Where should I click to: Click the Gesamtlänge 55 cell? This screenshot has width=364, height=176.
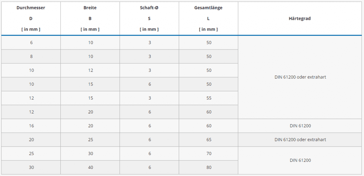click(209, 98)
